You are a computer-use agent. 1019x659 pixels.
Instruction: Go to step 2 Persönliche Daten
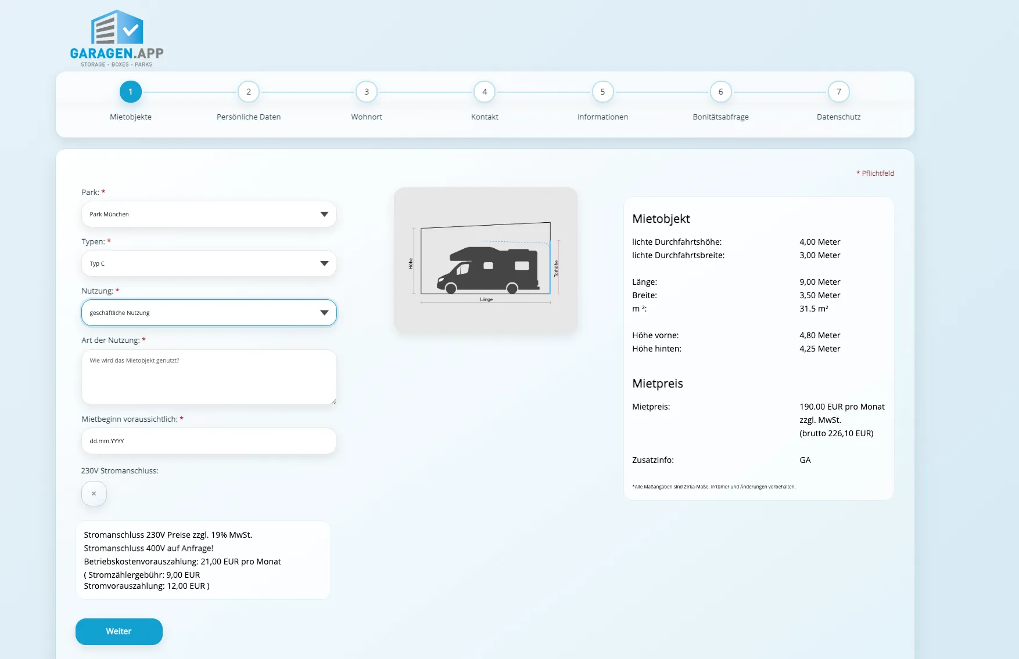(x=249, y=92)
